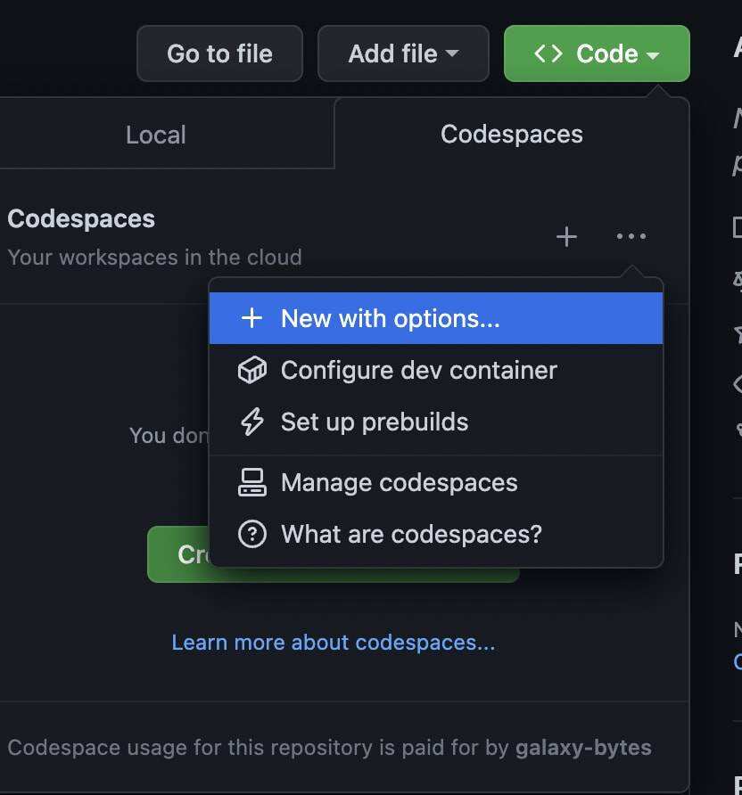Choose the "Manage codespaces" menu label

(x=399, y=482)
